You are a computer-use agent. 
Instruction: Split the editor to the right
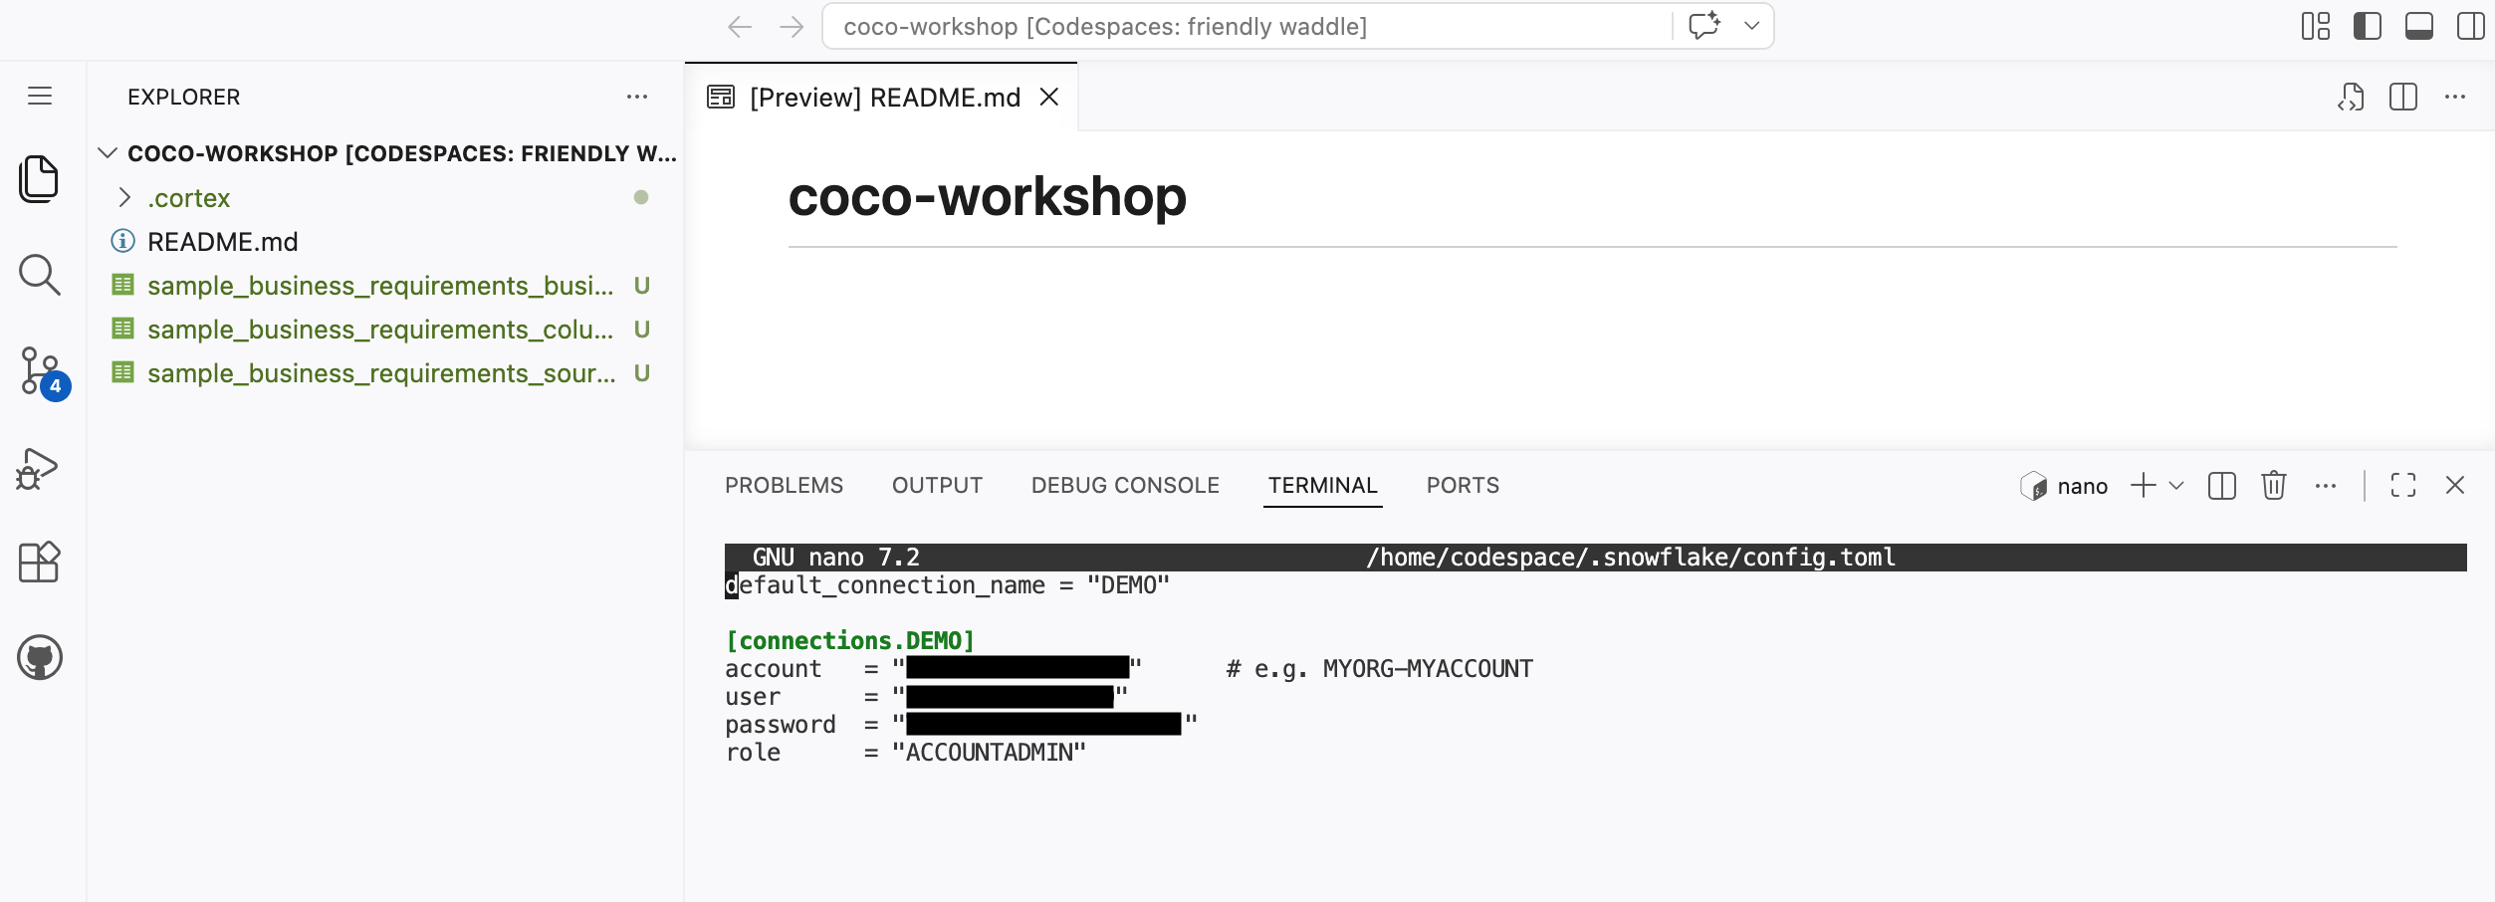(x=2403, y=97)
